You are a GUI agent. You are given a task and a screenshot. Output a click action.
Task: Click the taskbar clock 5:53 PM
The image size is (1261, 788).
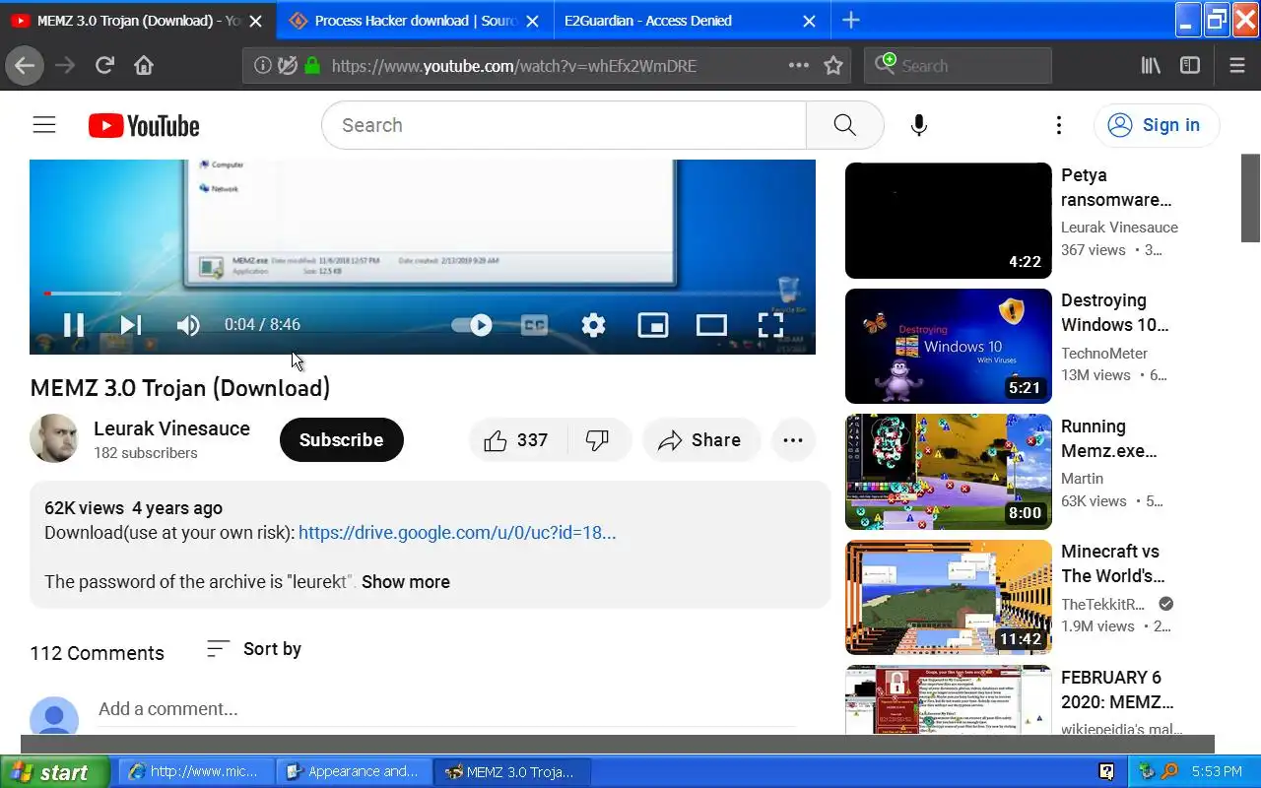(x=1217, y=772)
